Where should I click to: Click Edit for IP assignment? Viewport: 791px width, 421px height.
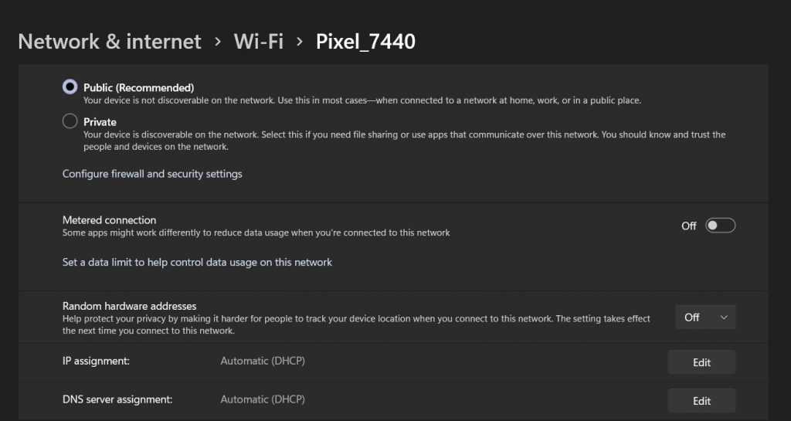pyautogui.click(x=701, y=362)
